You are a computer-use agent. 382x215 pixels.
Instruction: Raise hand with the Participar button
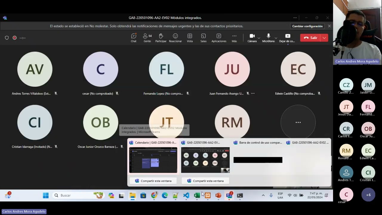click(x=161, y=38)
